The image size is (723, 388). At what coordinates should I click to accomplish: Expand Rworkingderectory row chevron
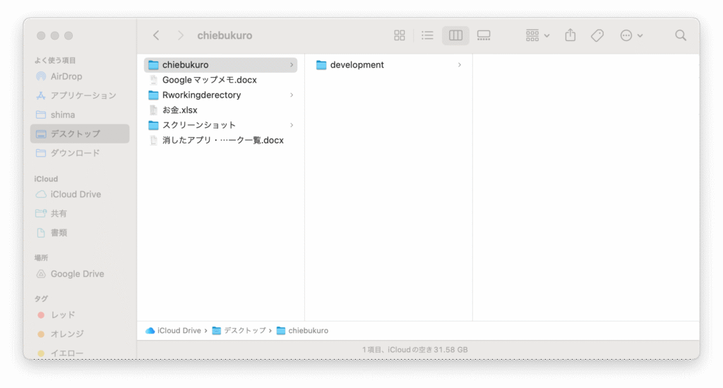(292, 95)
